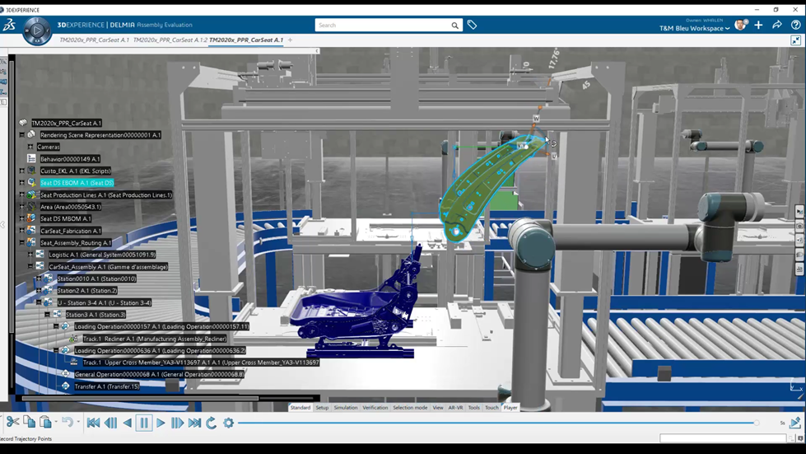Open the Paste options dropdown arrow
Screen dimensions: 806x454
[x=56, y=422]
